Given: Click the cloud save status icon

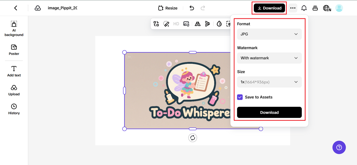Looking at the screenshot, I should pyautogui.click(x=38, y=8).
